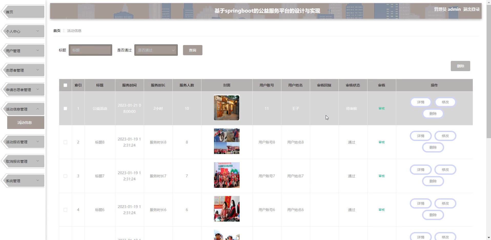Click the 服务时间 column header
Screen dimensions: 491x240
coord(129,85)
